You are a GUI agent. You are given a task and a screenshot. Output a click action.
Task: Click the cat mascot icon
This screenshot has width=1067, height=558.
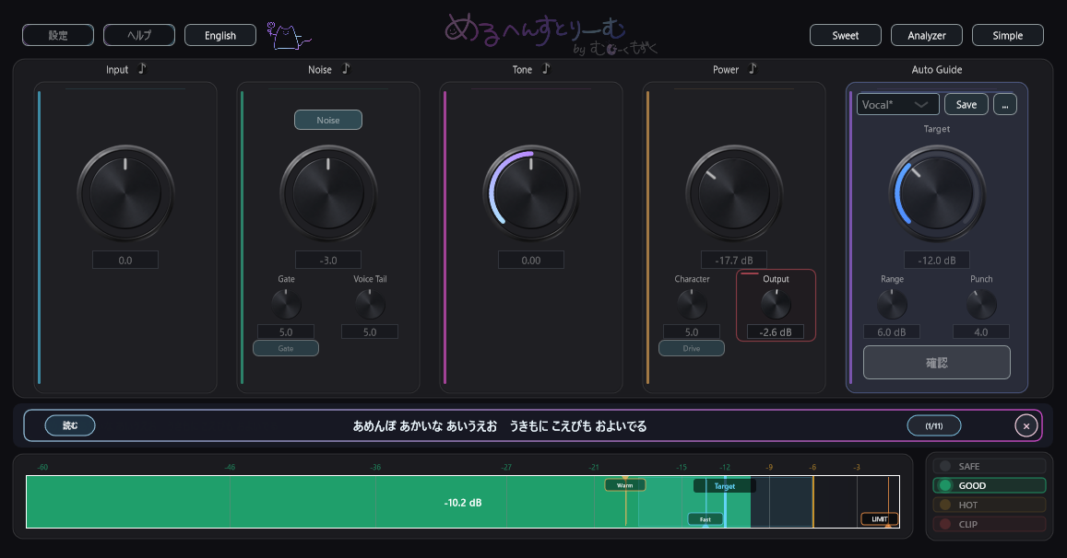pos(289,35)
